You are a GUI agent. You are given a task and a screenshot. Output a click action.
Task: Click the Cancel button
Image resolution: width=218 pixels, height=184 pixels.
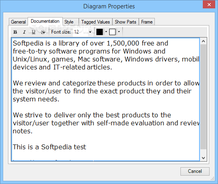[x=195, y=171]
